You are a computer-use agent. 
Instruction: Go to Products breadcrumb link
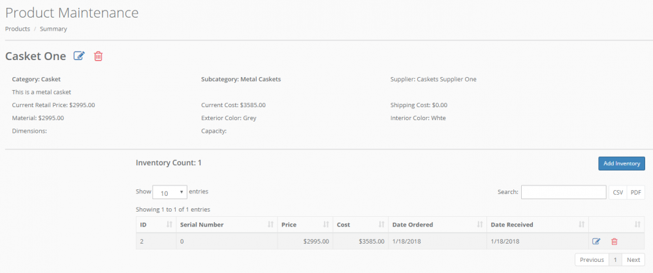pyautogui.click(x=18, y=29)
